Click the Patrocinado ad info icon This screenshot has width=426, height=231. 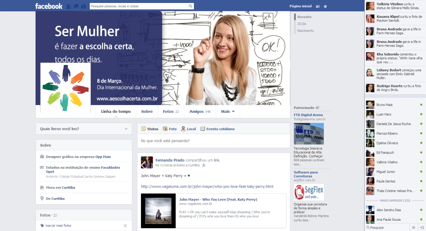click(317, 108)
